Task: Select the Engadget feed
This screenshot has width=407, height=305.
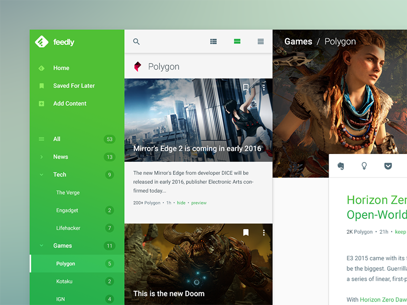Action: point(67,210)
